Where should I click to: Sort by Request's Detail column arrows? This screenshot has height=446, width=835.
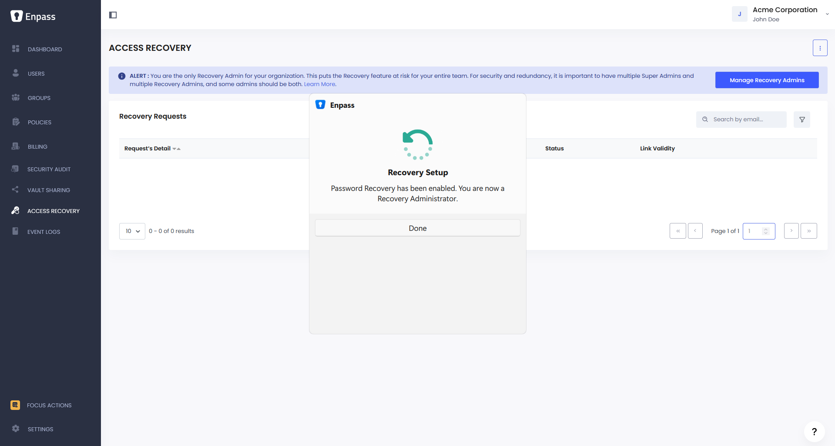click(x=176, y=149)
